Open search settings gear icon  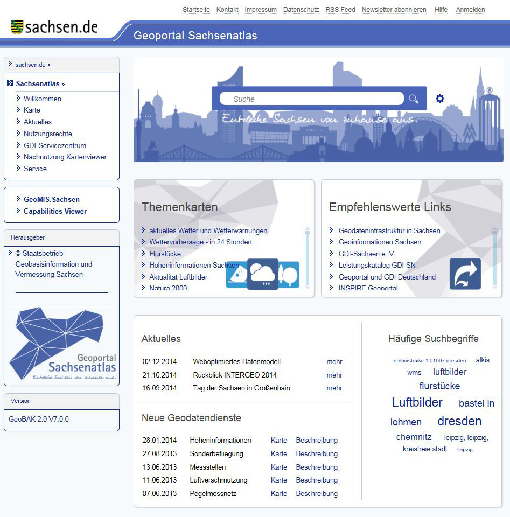point(440,98)
